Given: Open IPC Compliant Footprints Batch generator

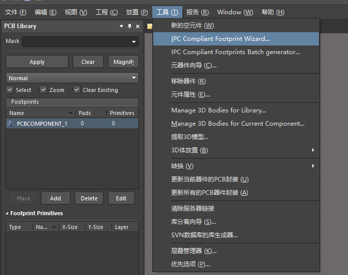Looking at the screenshot, I should (x=236, y=52).
